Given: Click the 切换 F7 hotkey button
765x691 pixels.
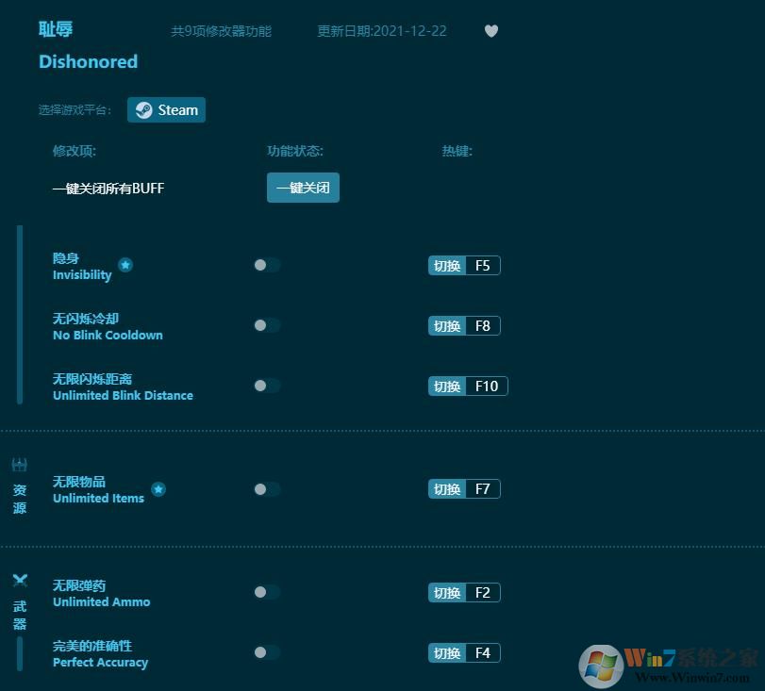Looking at the screenshot, I should tap(464, 489).
